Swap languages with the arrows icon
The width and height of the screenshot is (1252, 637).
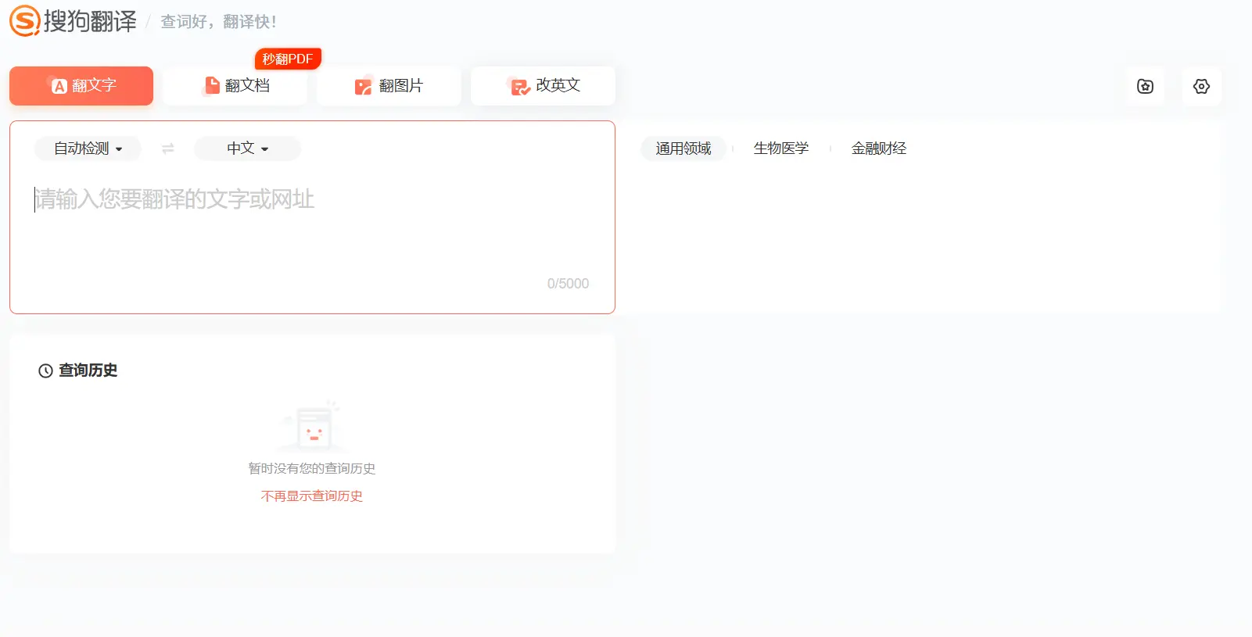tap(167, 149)
